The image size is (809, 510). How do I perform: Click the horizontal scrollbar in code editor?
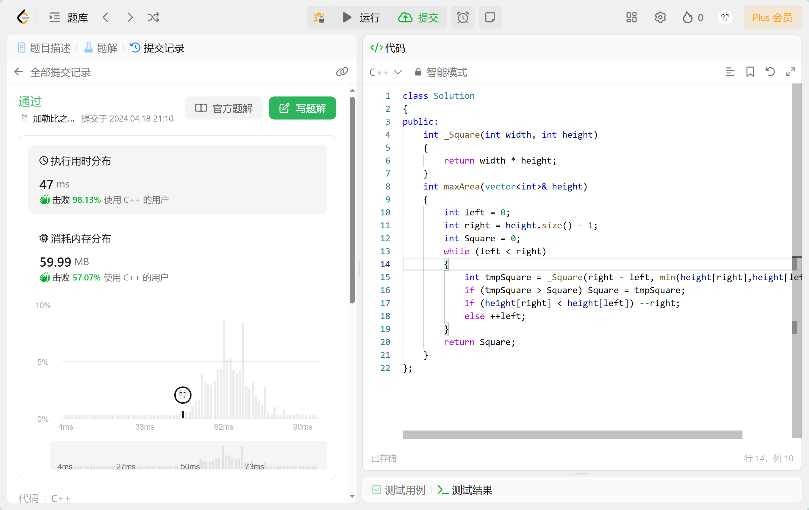pos(572,435)
